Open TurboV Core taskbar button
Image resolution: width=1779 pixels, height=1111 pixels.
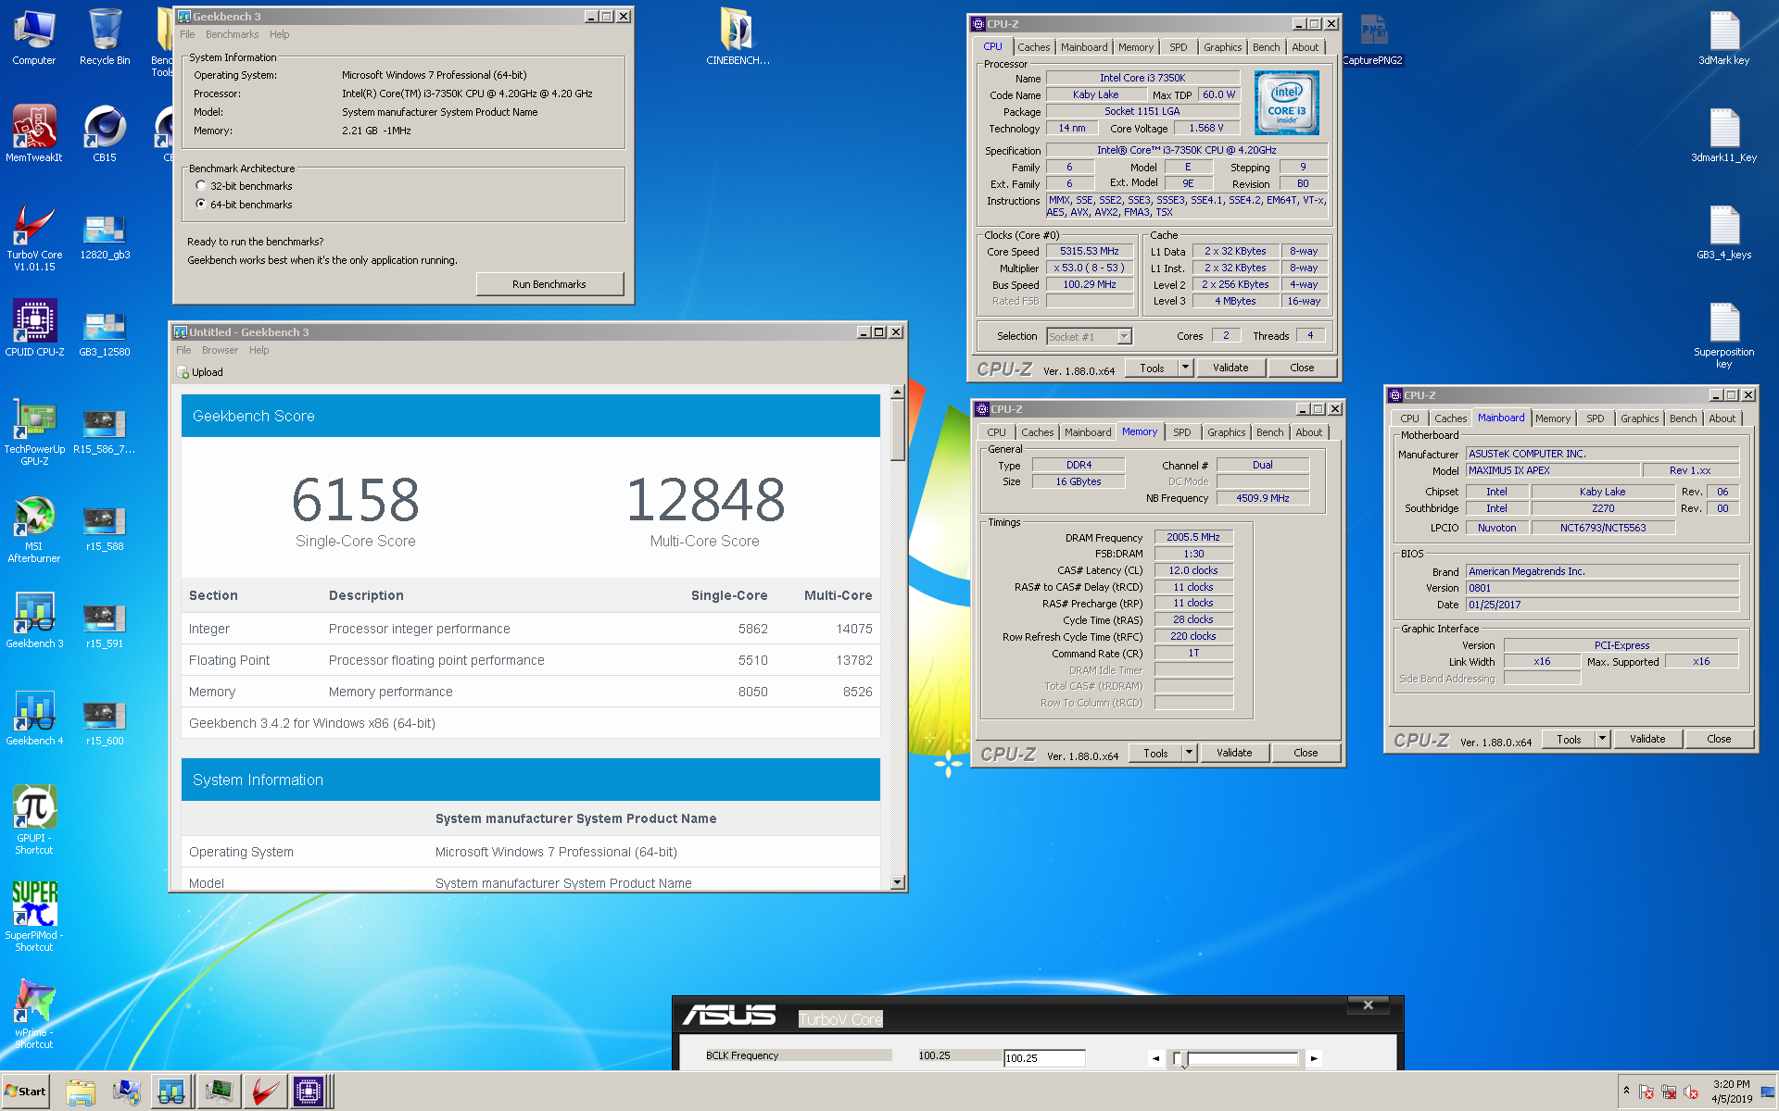click(x=264, y=1092)
